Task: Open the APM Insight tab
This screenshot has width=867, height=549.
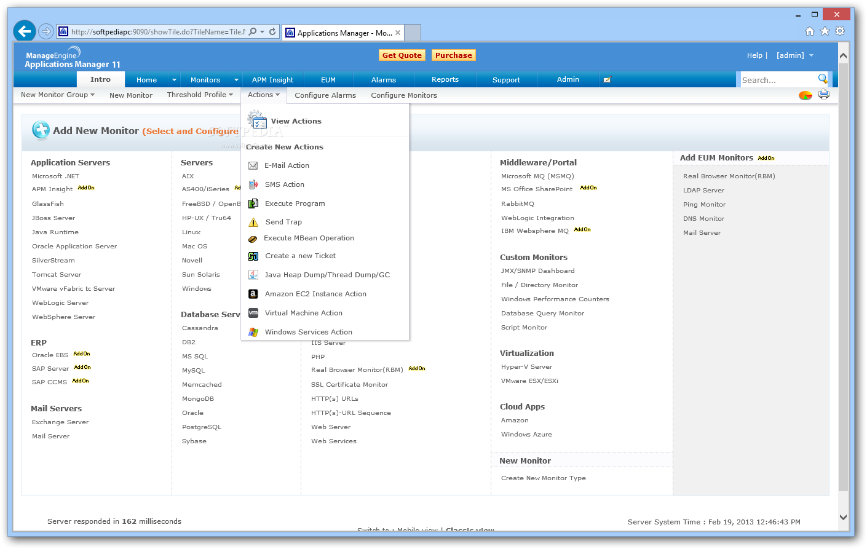Action: pos(272,80)
